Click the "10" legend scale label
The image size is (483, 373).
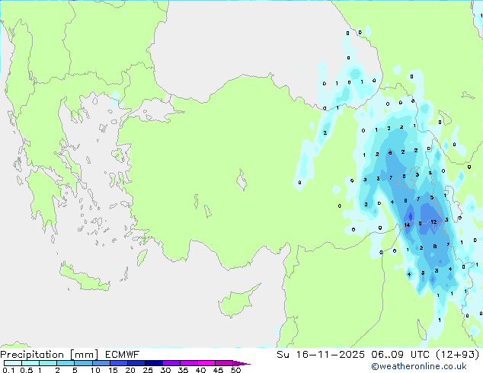point(95,370)
